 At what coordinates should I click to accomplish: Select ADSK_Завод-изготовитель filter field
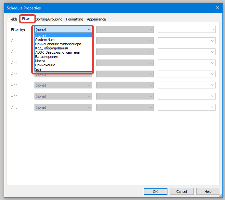point(63,52)
